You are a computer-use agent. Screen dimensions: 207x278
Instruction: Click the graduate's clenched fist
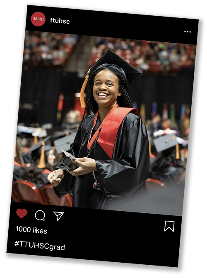[55, 177]
